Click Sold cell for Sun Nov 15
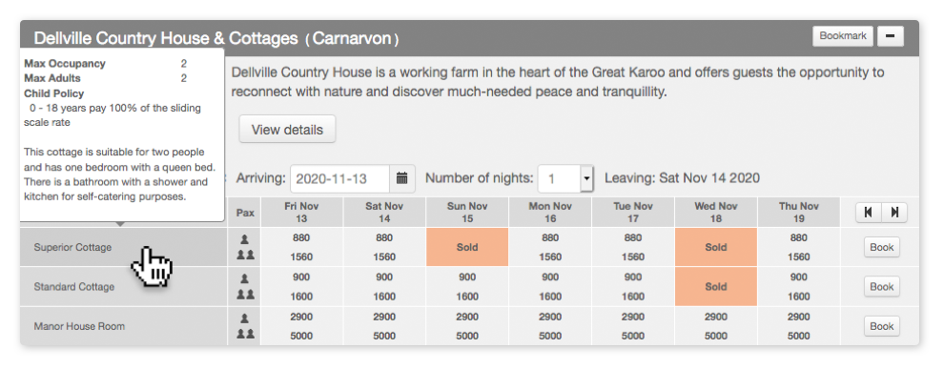Screen dimensions: 944x369 (467, 247)
